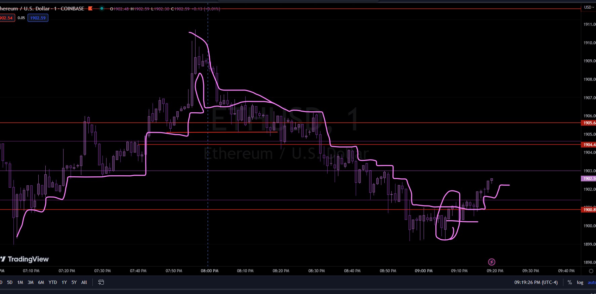Click the pink lightning bolt event marker
596x294 pixels.
(x=492, y=262)
